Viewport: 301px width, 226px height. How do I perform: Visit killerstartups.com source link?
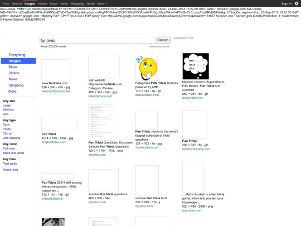[100, 96]
